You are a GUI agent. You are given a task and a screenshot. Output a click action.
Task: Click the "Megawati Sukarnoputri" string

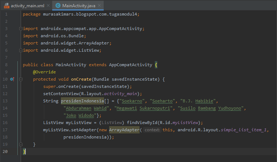[143, 108]
